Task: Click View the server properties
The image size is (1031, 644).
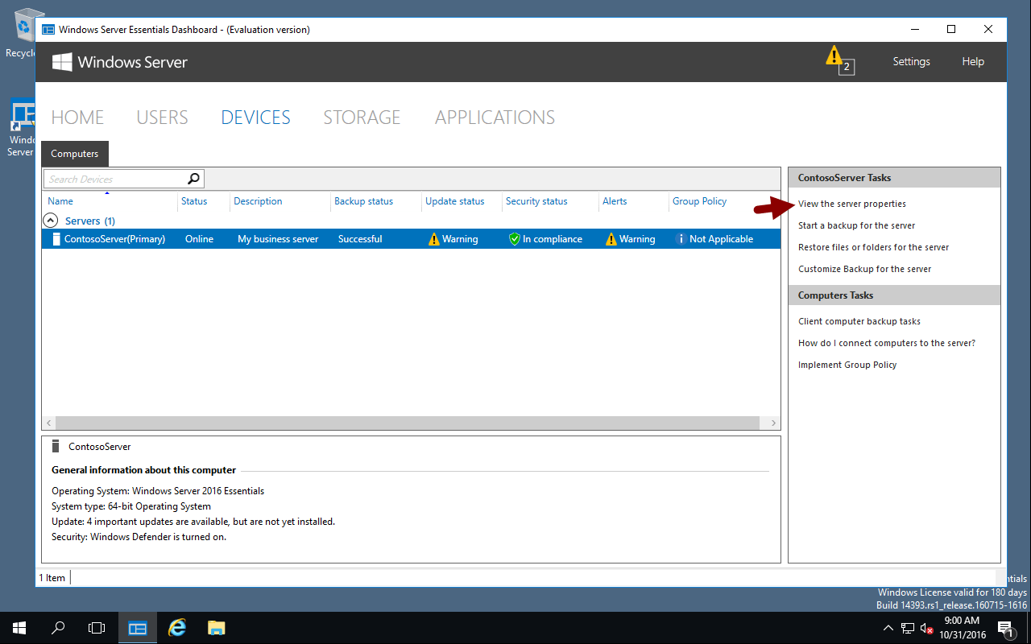Action: click(852, 204)
